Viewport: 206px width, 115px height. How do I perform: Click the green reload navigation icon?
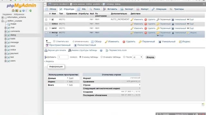[30, 11]
